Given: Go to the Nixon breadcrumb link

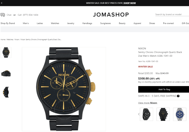Looking at the screenshot, I should point(17,39).
